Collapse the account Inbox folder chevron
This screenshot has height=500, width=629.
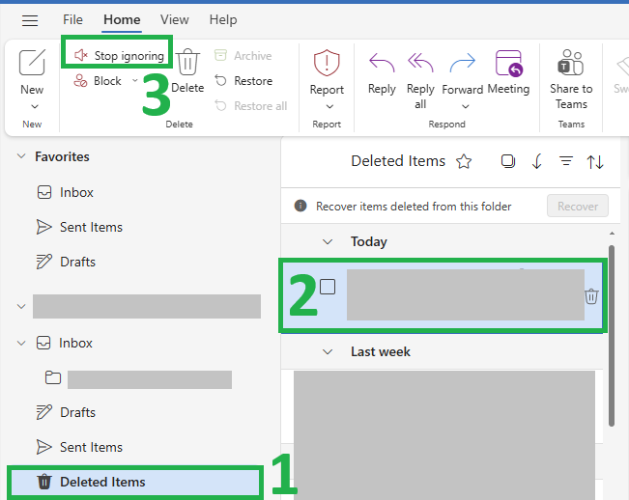[x=21, y=343]
